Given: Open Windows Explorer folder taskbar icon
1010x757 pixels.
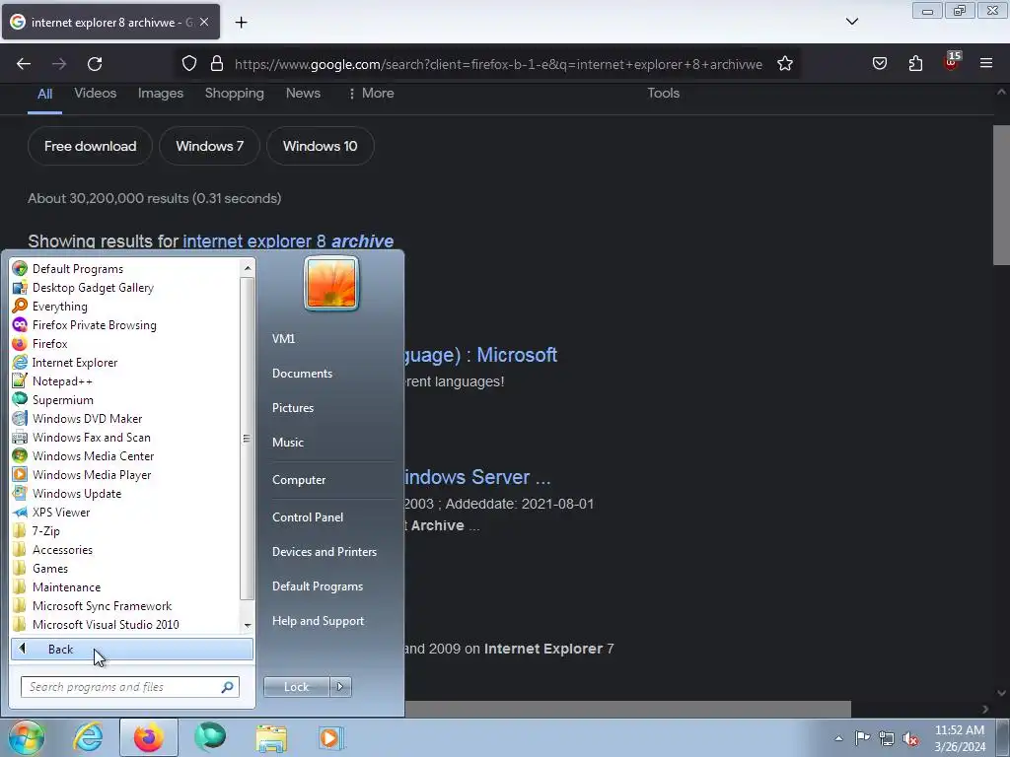Looking at the screenshot, I should [x=271, y=737].
